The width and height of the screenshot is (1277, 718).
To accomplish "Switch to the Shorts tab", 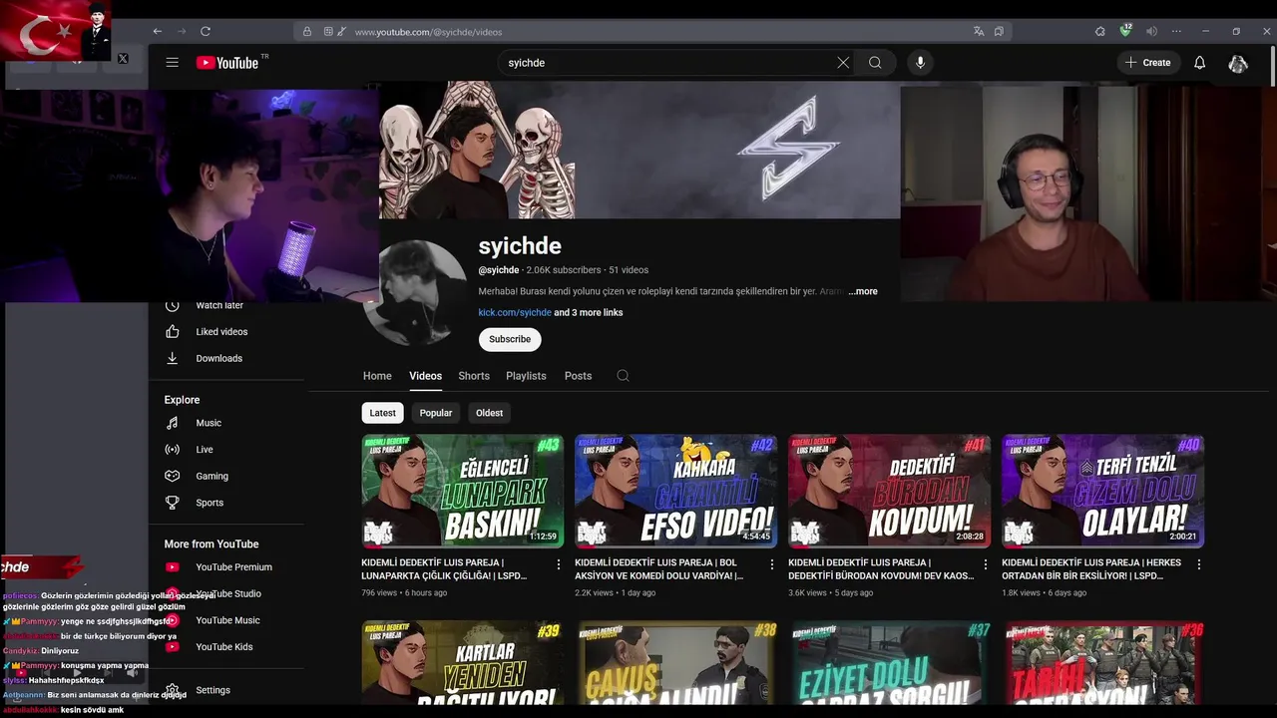I will pyautogui.click(x=474, y=376).
